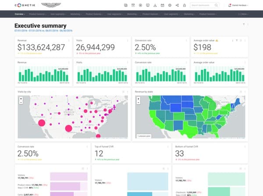The height and width of the screenshot is (196, 263).
Task: Click the dashboard filter funnel icon
Action: [243, 25]
